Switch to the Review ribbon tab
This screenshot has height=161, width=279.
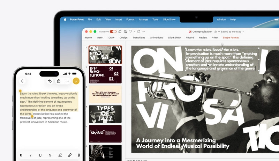(203, 38)
